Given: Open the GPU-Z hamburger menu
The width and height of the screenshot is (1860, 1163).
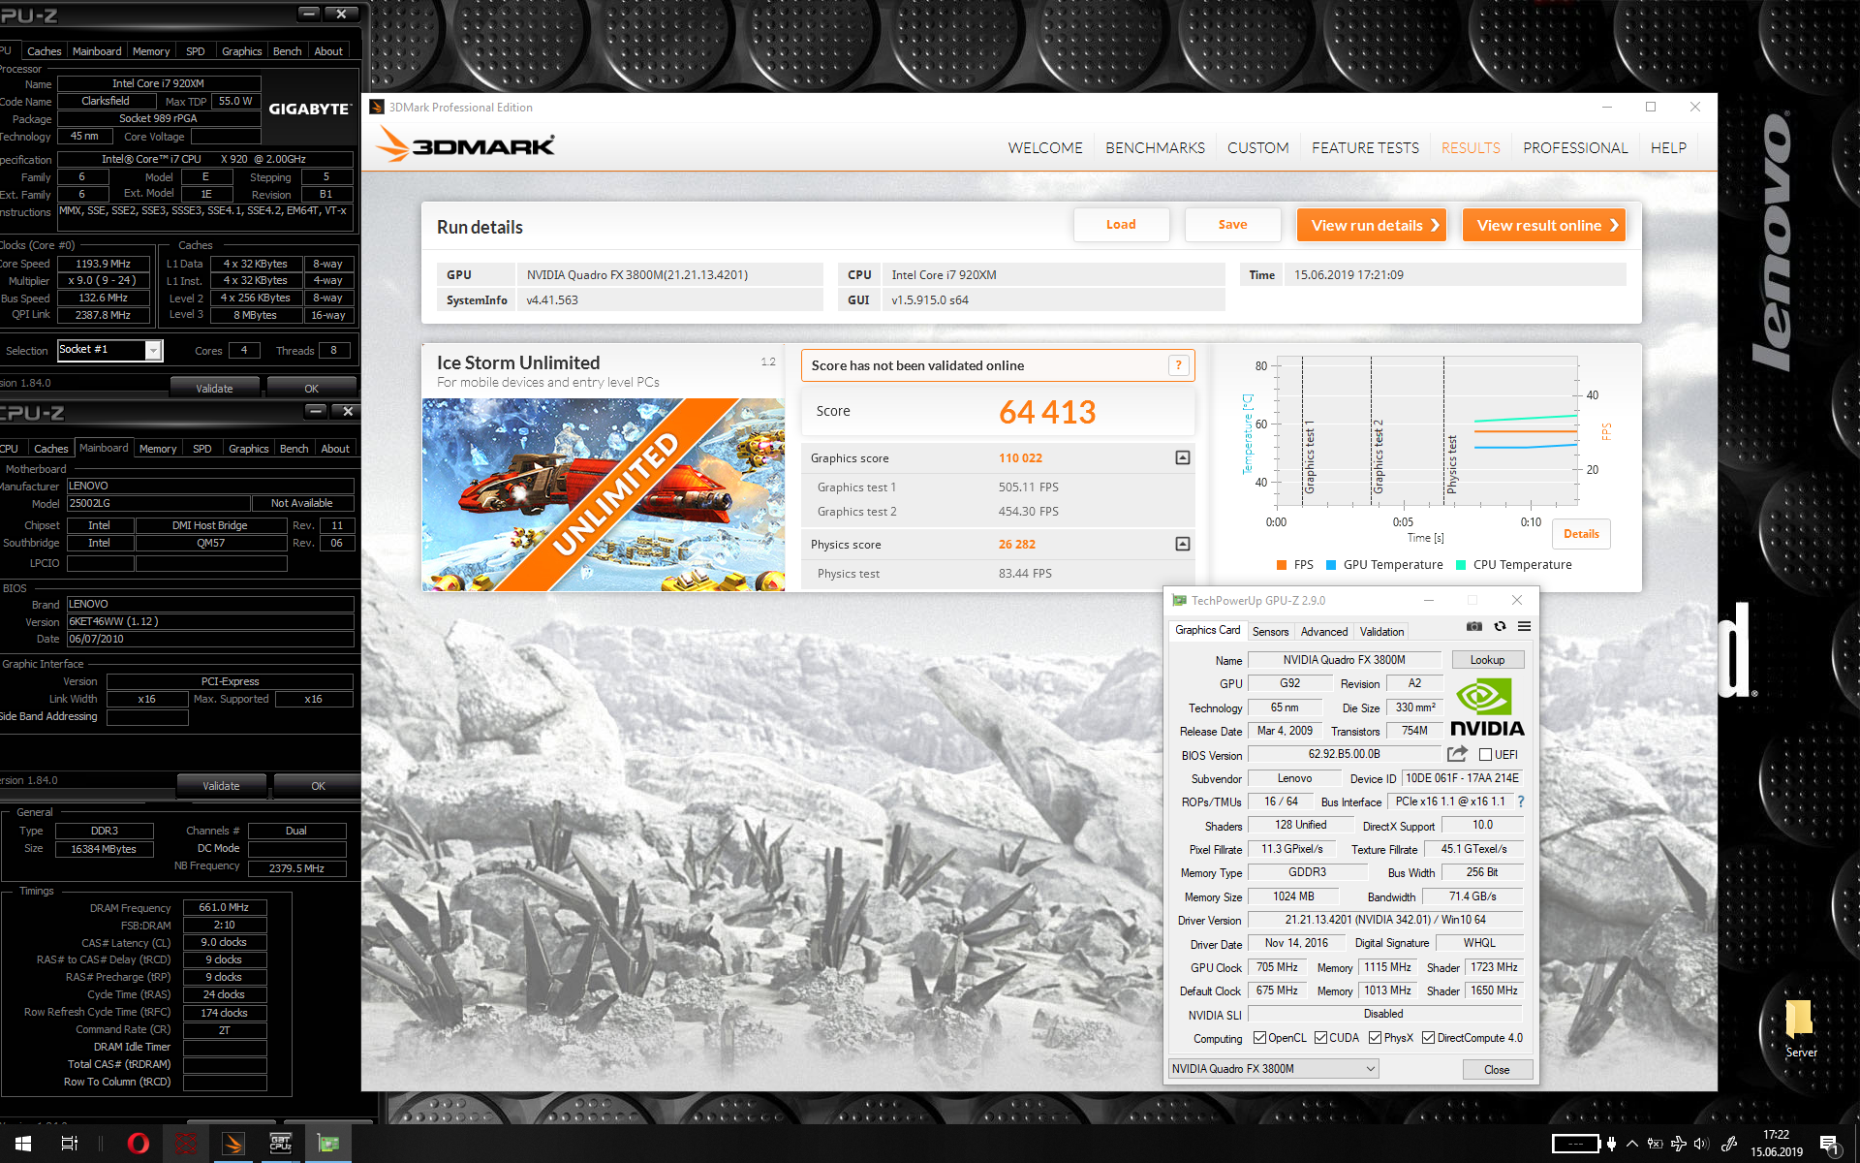Looking at the screenshot, I should coord(1524,627).
